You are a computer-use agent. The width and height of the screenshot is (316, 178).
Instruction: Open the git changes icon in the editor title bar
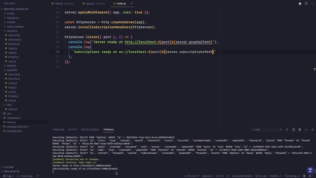point(300,3)
